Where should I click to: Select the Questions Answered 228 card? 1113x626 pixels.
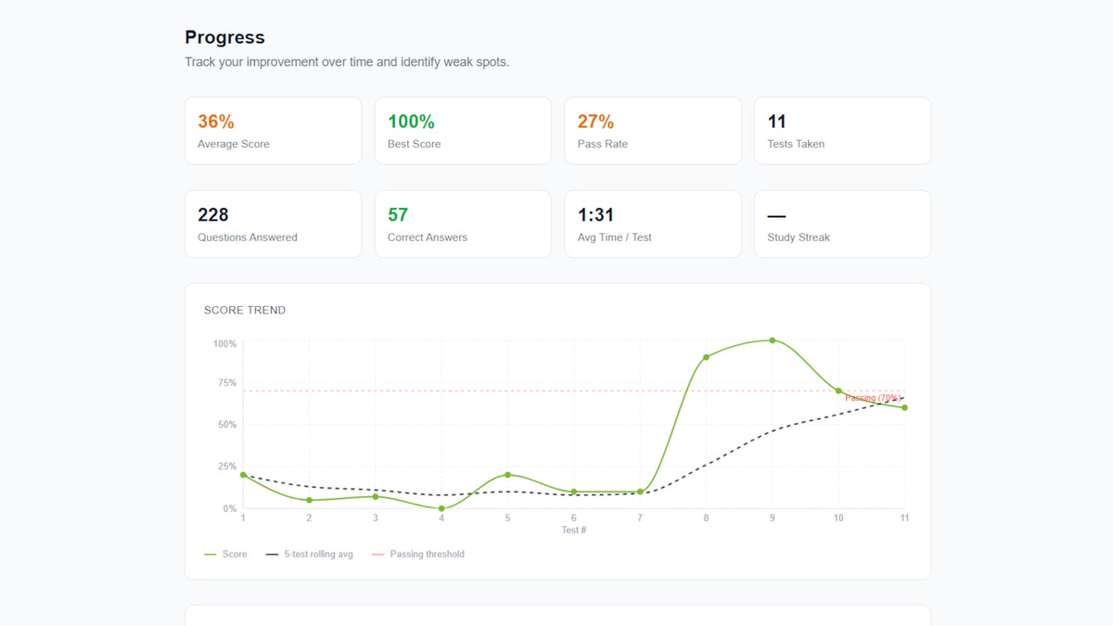coord(273,224)
